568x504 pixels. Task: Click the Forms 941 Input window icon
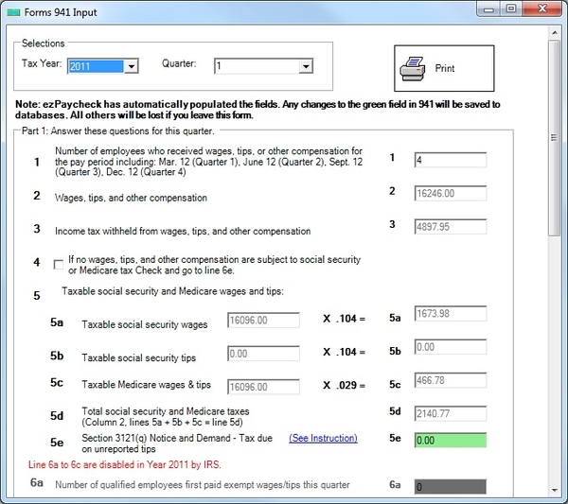[12, 9]
